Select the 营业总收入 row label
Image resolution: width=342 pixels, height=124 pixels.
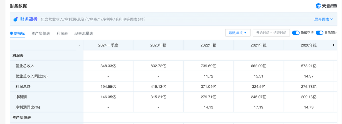coord(25,66)
